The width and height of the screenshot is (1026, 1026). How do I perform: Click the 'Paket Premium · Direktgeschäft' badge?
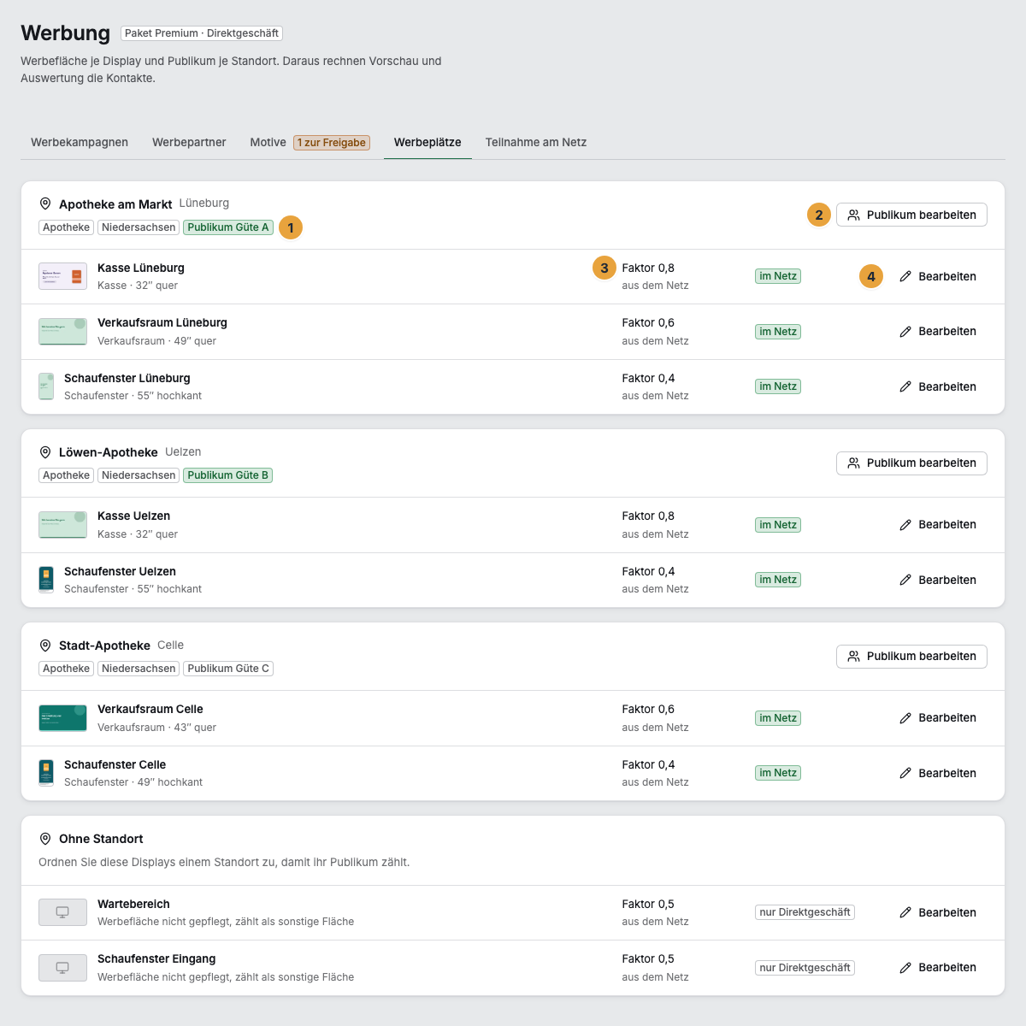tap(202, 33)
